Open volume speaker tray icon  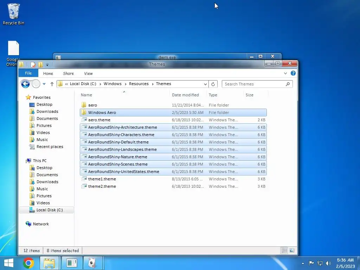328,263
